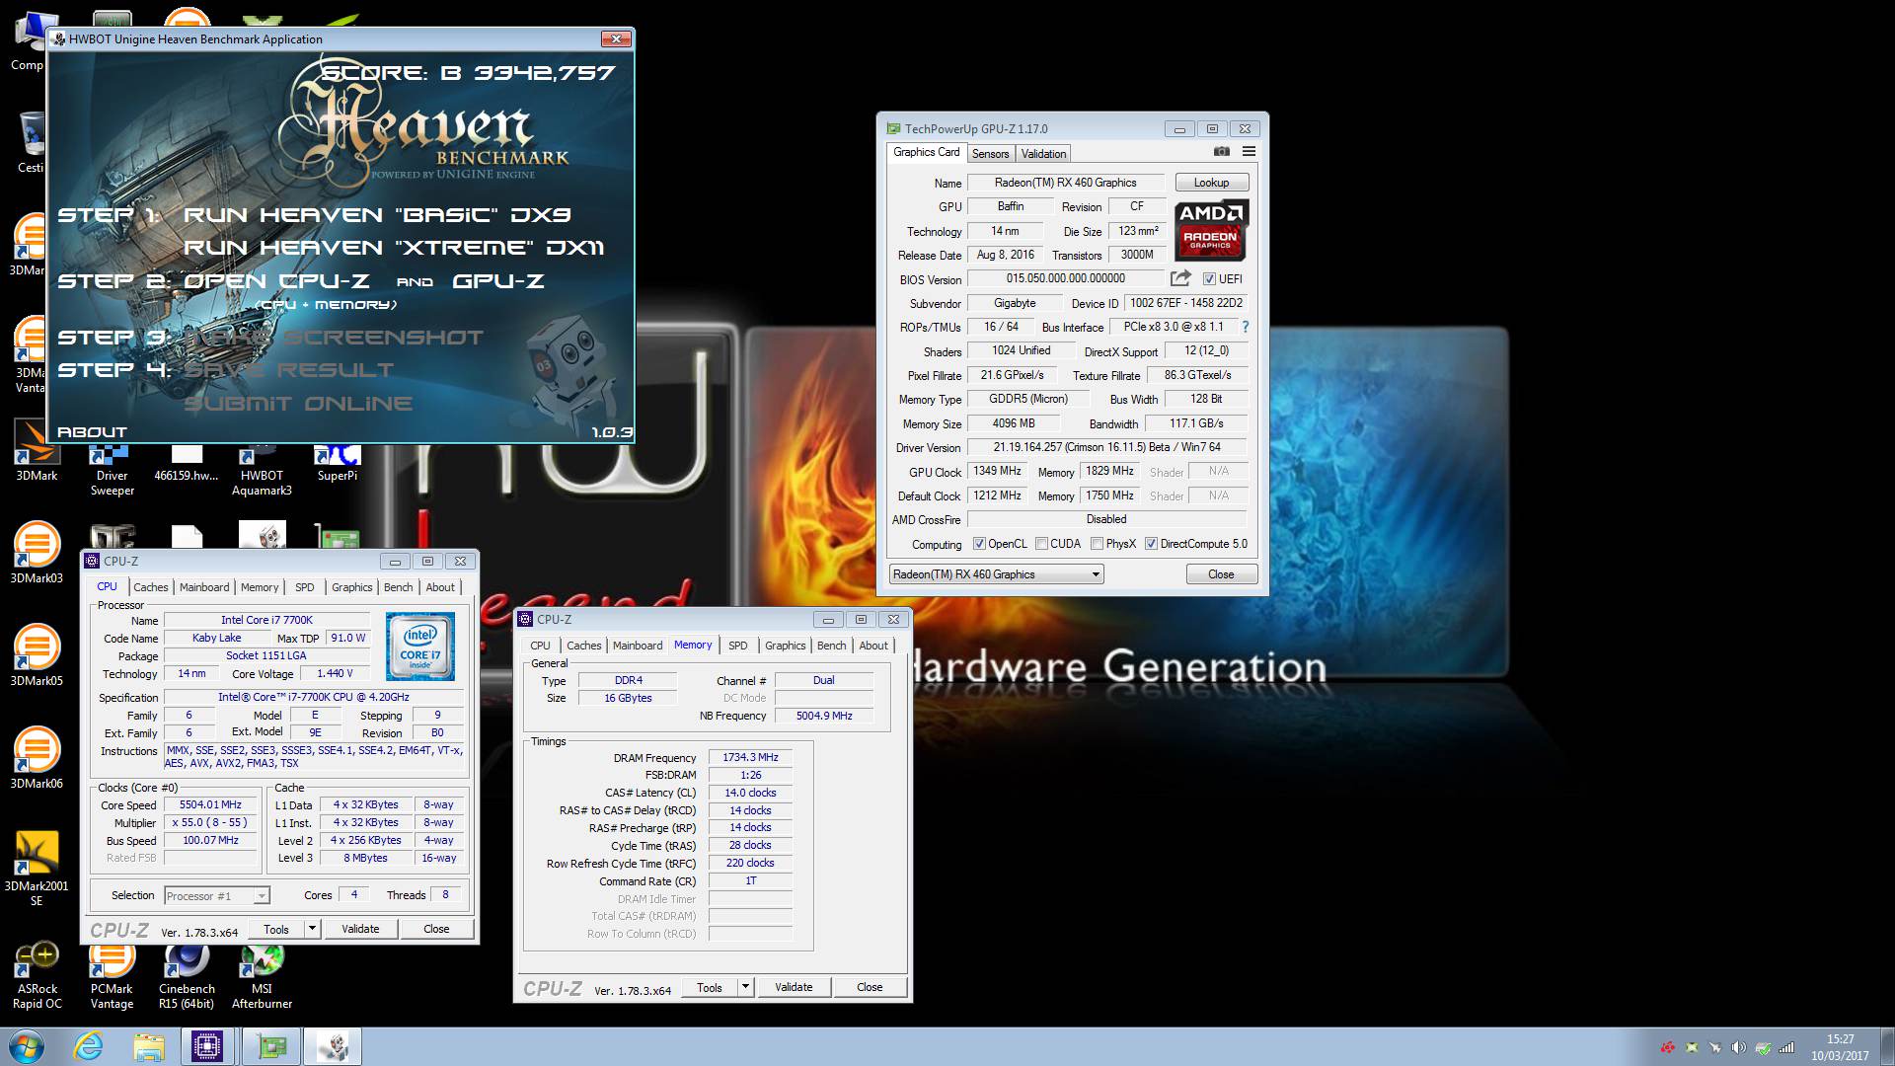Click the taskbar clock showing 15:27
The width and height of the screenshot is (1895, 1066).
click(1840, 1047)
